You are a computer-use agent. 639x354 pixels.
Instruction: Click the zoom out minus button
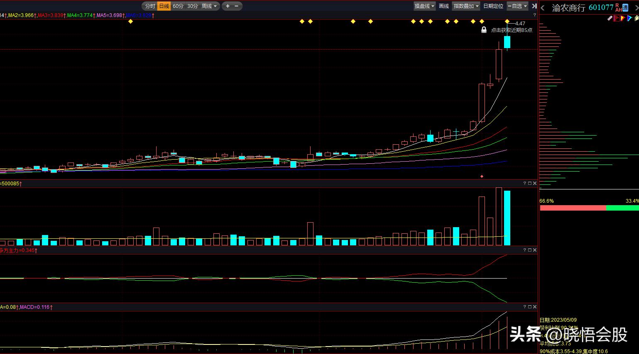coord(237,6)
